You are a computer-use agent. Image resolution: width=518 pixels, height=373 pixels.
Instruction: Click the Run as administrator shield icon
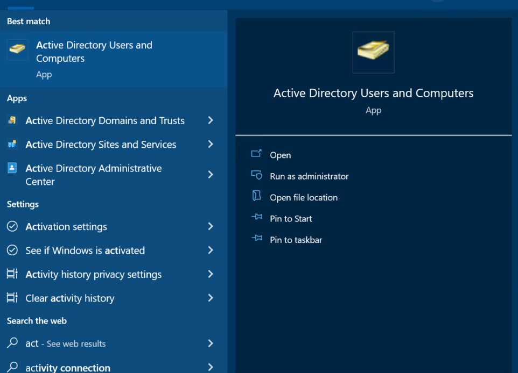pos(256,175)
